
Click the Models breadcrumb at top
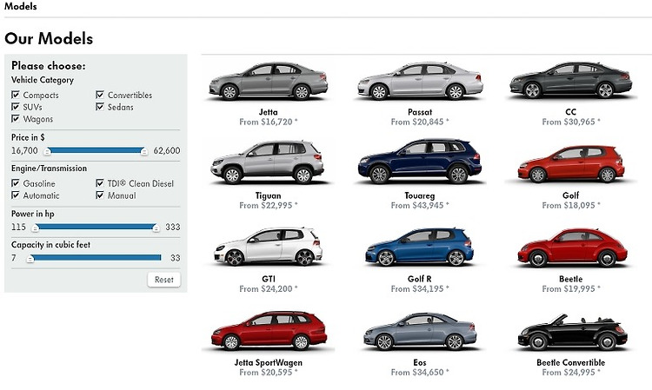(20, 6)
